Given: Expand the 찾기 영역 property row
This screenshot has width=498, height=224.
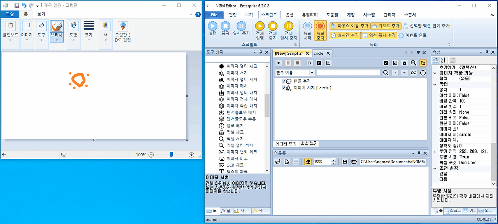Looking at the screenshot, I should (x=435, y=151).
